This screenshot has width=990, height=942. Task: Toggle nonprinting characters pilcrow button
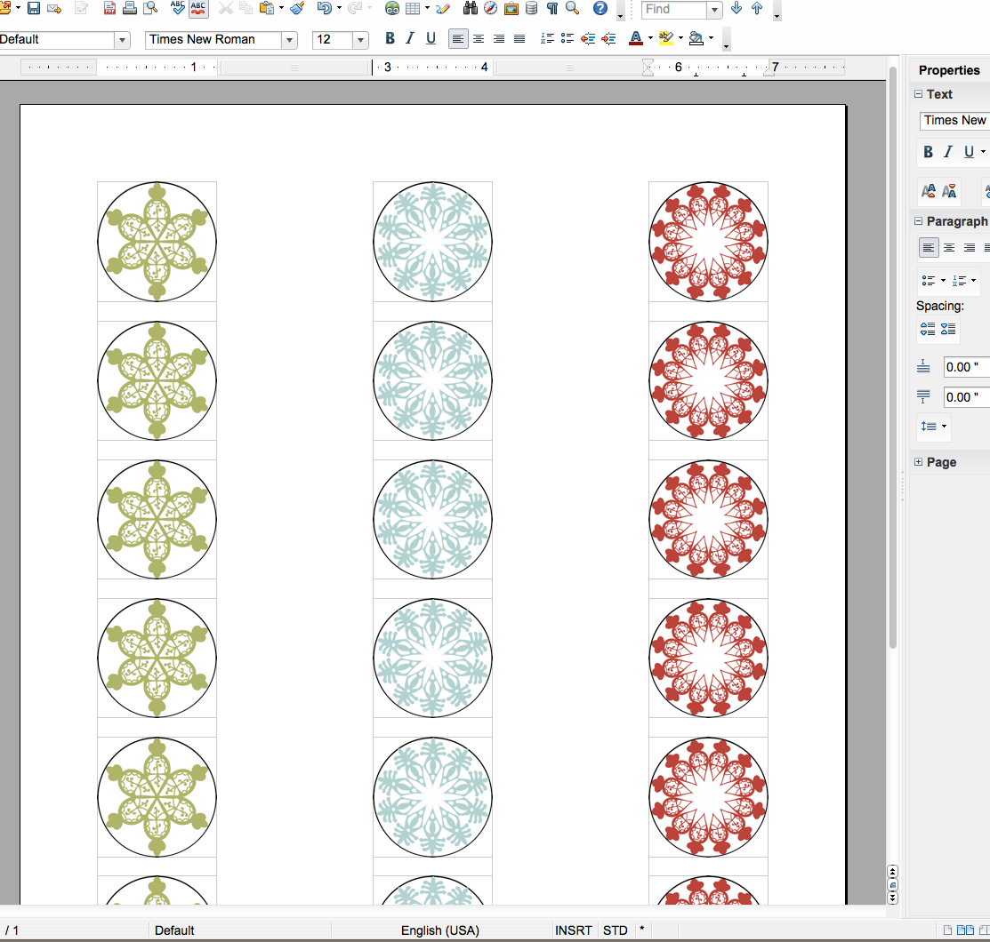click(552, 9)
